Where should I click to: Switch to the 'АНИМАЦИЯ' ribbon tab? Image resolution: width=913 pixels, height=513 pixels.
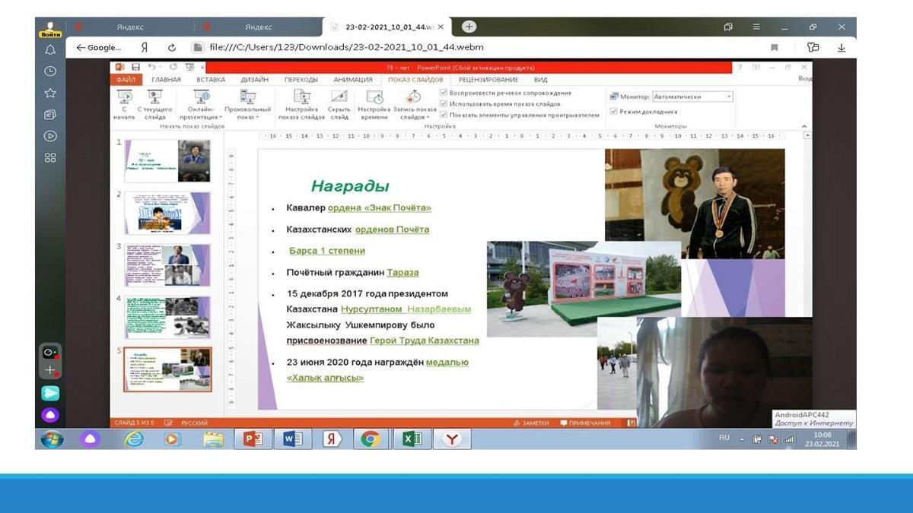(x=352, y=80)
